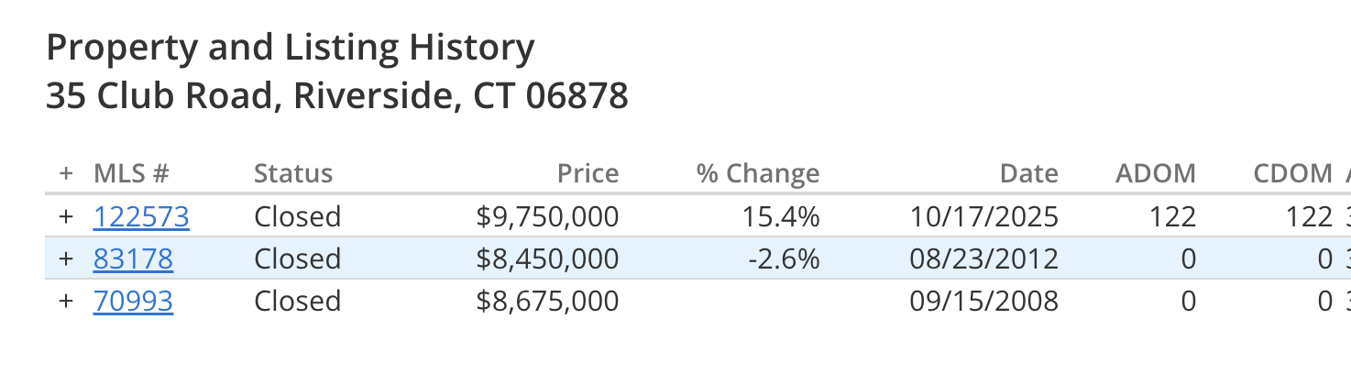Select the highlighted $8,450,000 price cell
Screen dimensions: 1351x374
click(x=548, y=259)
